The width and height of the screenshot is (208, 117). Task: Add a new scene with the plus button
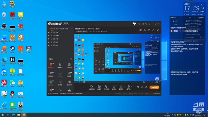(72, 29)
